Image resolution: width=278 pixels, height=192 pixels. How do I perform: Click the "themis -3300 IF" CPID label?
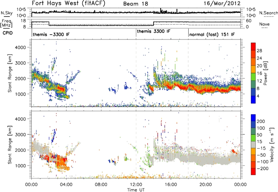[51, 34]
